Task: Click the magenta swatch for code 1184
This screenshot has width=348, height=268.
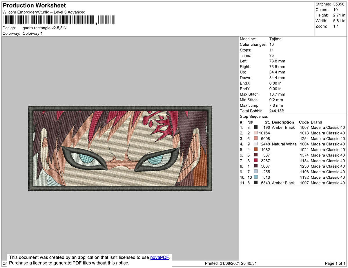Action: pos(256,161)
